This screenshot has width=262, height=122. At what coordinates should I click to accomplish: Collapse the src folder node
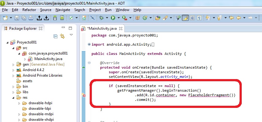point(14,48)
